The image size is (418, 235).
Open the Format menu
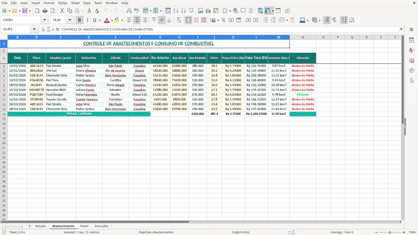click(49, 3)
